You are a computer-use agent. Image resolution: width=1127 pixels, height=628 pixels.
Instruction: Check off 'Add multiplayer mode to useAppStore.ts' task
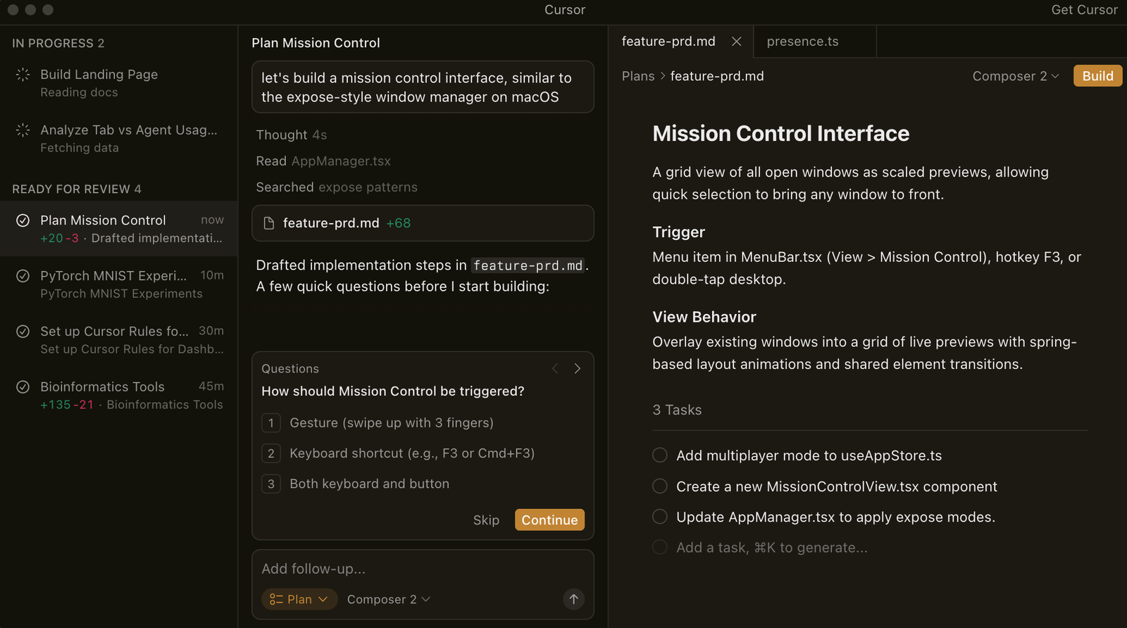(660, 456)
